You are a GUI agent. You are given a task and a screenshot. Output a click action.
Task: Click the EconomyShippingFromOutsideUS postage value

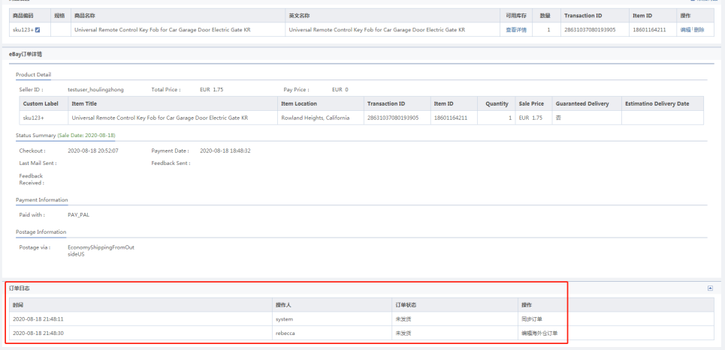(x=101, y=250)
